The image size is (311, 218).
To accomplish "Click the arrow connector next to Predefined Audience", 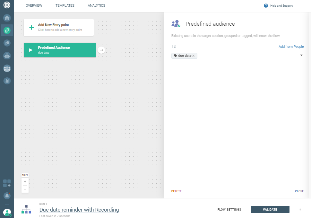I will 101,50.
